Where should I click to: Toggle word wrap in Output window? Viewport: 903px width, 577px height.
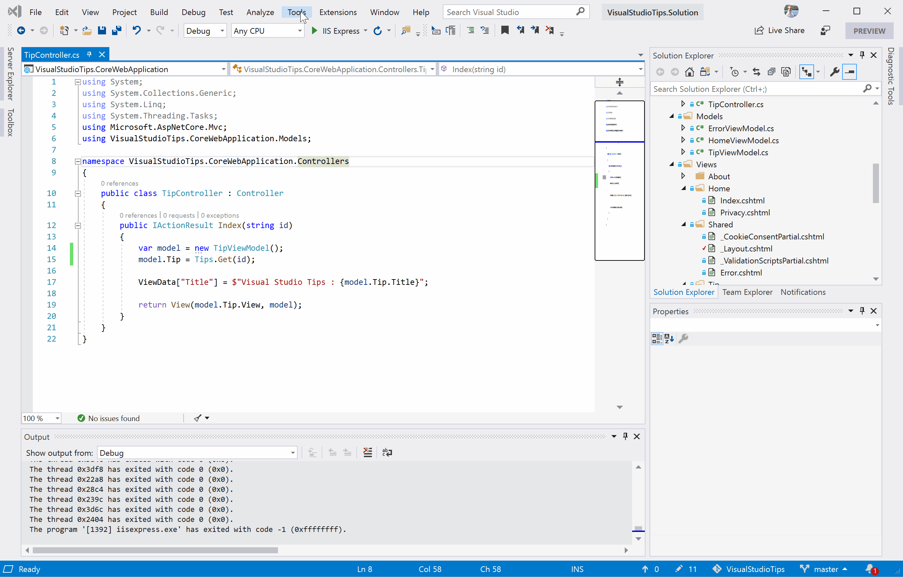click(x=387, y=452)
